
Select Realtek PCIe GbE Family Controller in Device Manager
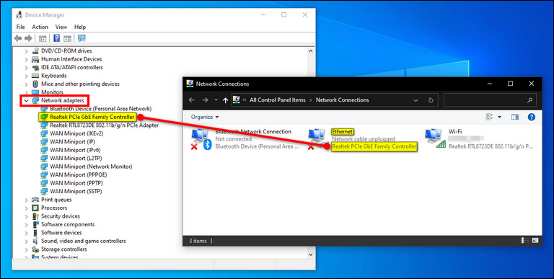pyautogui.click(x=92, y=117)
